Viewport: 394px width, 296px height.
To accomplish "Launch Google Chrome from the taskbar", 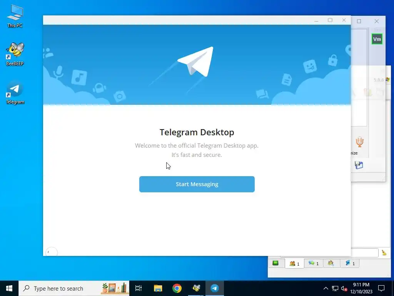I will click(x=177, y=288).
